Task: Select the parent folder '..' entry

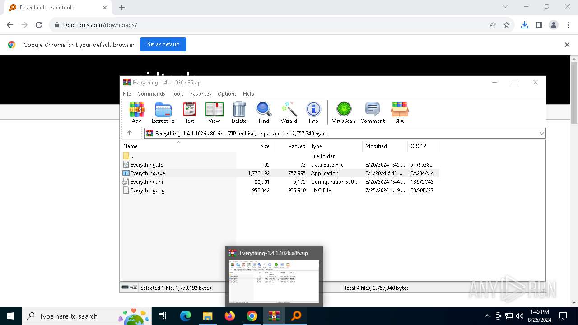Action: [x=280, y=156]
